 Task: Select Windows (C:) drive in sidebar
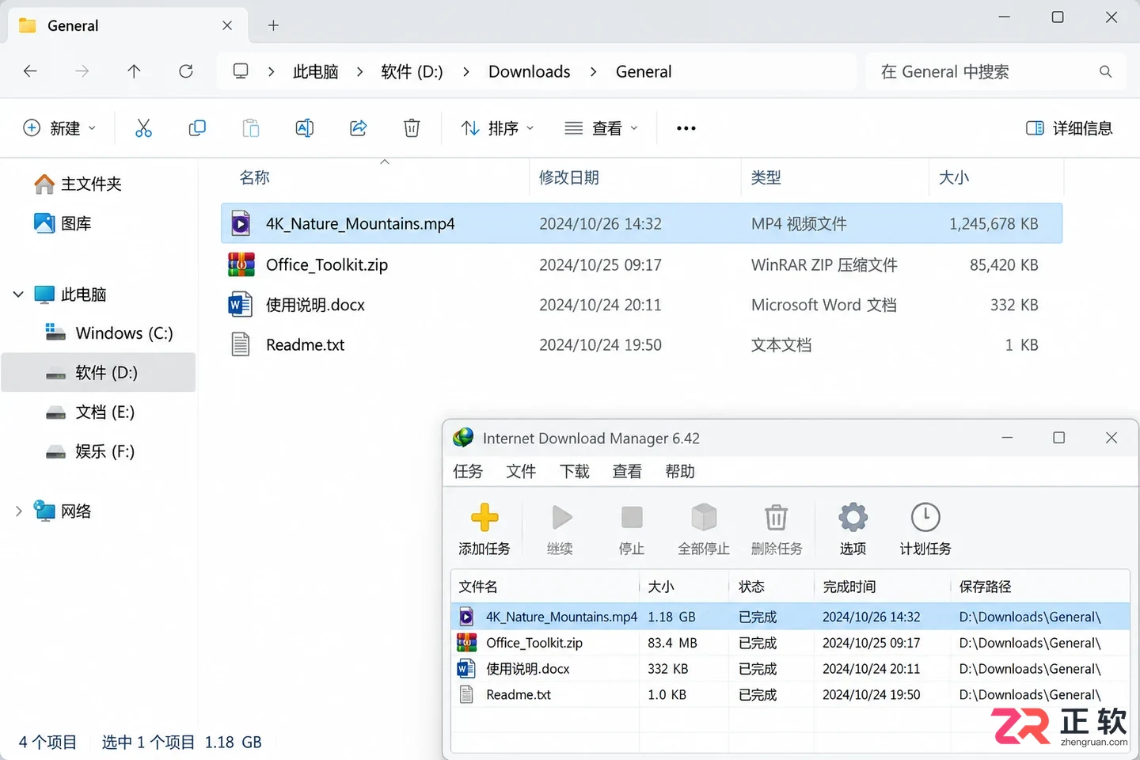[x=110, y=333]
